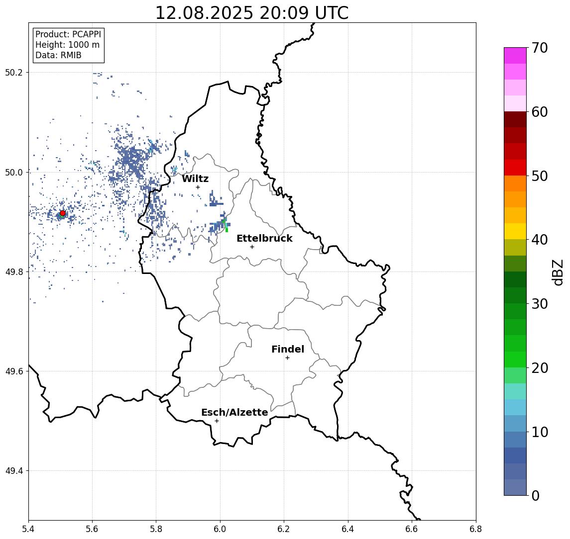Click the colorbar tick label 30
Screen dimensions: 570x539
coord(540,304)
